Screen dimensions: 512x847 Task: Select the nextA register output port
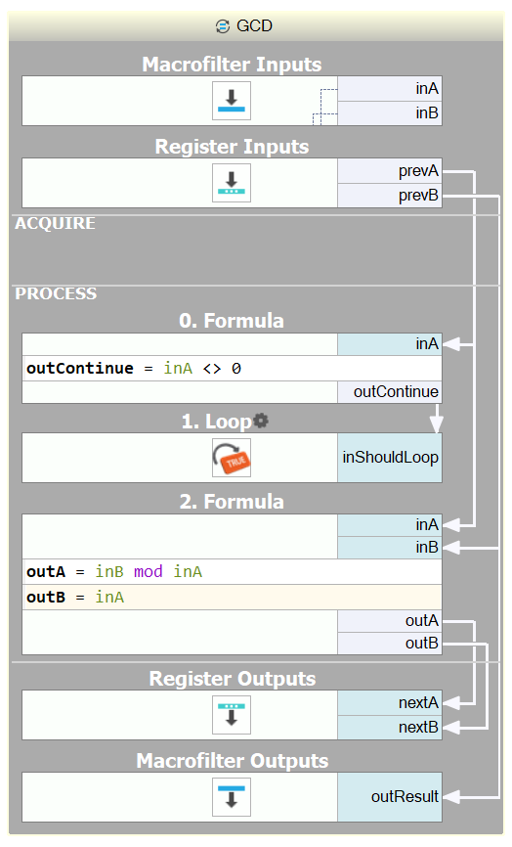coord(390,702)
